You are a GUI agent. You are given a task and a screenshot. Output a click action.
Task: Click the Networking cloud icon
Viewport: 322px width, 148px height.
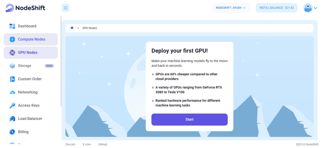click(x=12, y=92)
